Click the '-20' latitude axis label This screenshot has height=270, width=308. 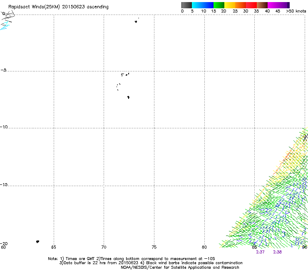pos(4,243)
